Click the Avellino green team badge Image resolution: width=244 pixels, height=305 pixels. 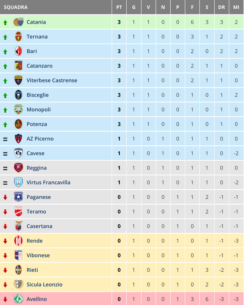click(x=18, y=299)
